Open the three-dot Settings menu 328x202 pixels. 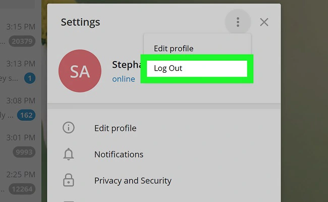pos(238,22)
